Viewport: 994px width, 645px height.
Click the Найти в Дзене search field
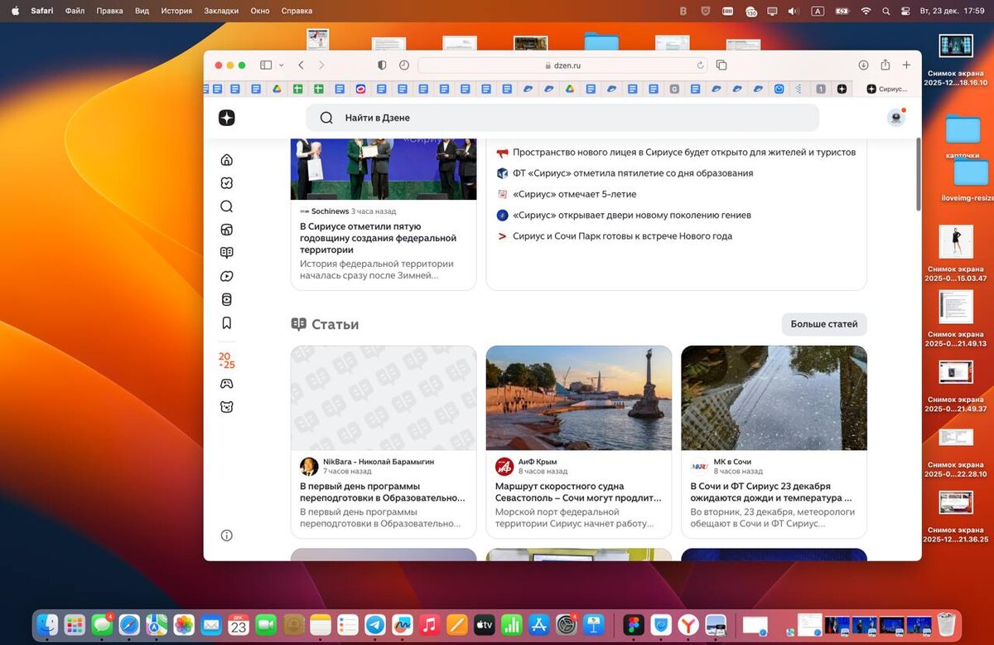pos(562,118)
